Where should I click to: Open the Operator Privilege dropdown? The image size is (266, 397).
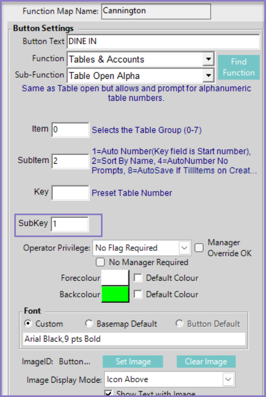point(142,248)
